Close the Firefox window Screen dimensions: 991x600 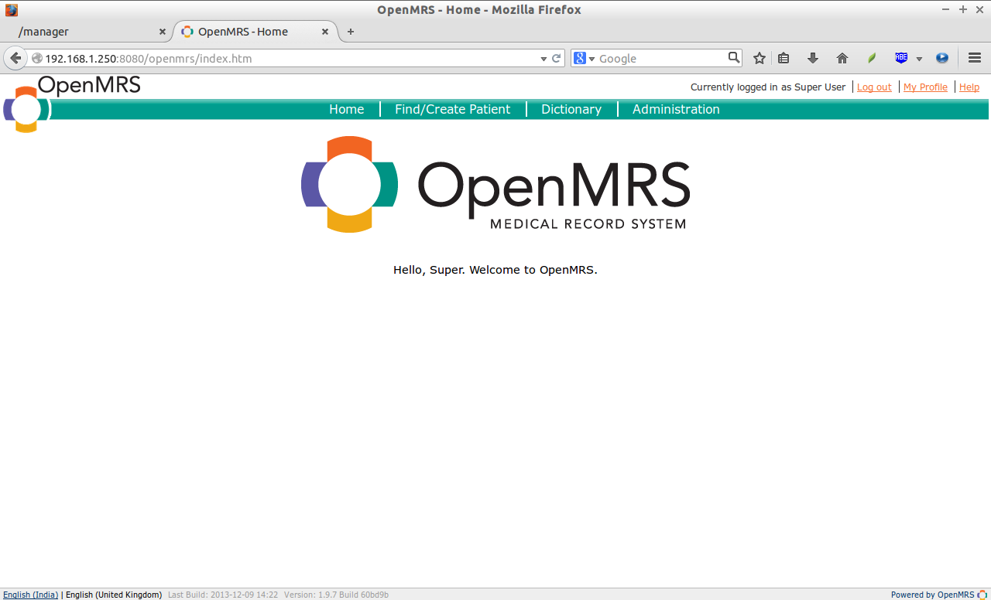pos(979,9)
